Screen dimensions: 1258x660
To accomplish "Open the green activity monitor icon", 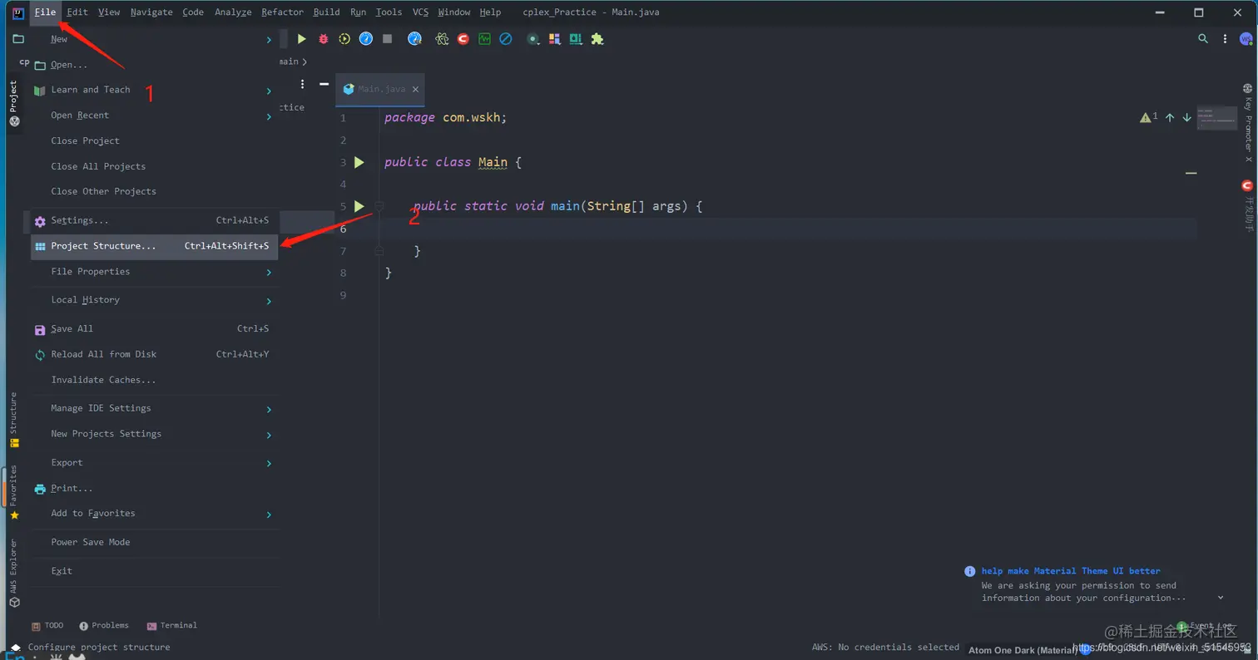I will [484, 39].
